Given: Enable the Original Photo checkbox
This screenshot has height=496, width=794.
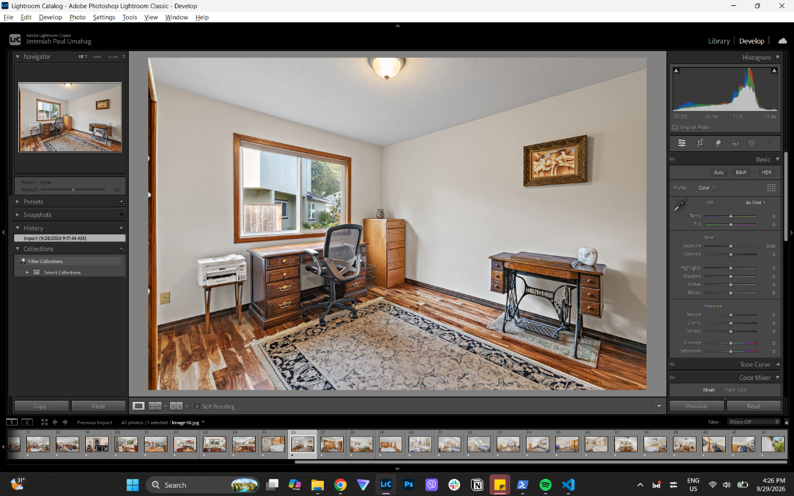Looking at the screenshot, I should pyautogui.click(x=675, y=127).
